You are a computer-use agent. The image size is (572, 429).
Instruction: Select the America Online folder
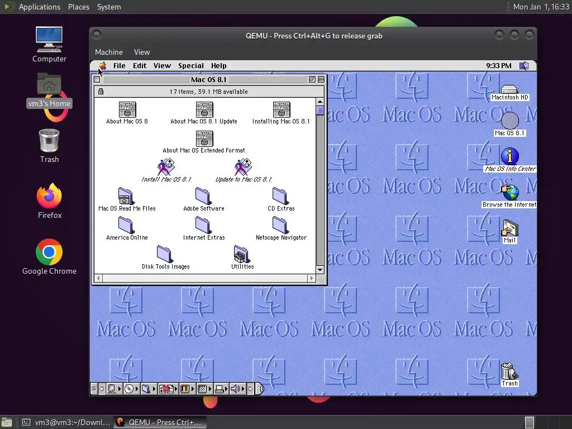127,228
